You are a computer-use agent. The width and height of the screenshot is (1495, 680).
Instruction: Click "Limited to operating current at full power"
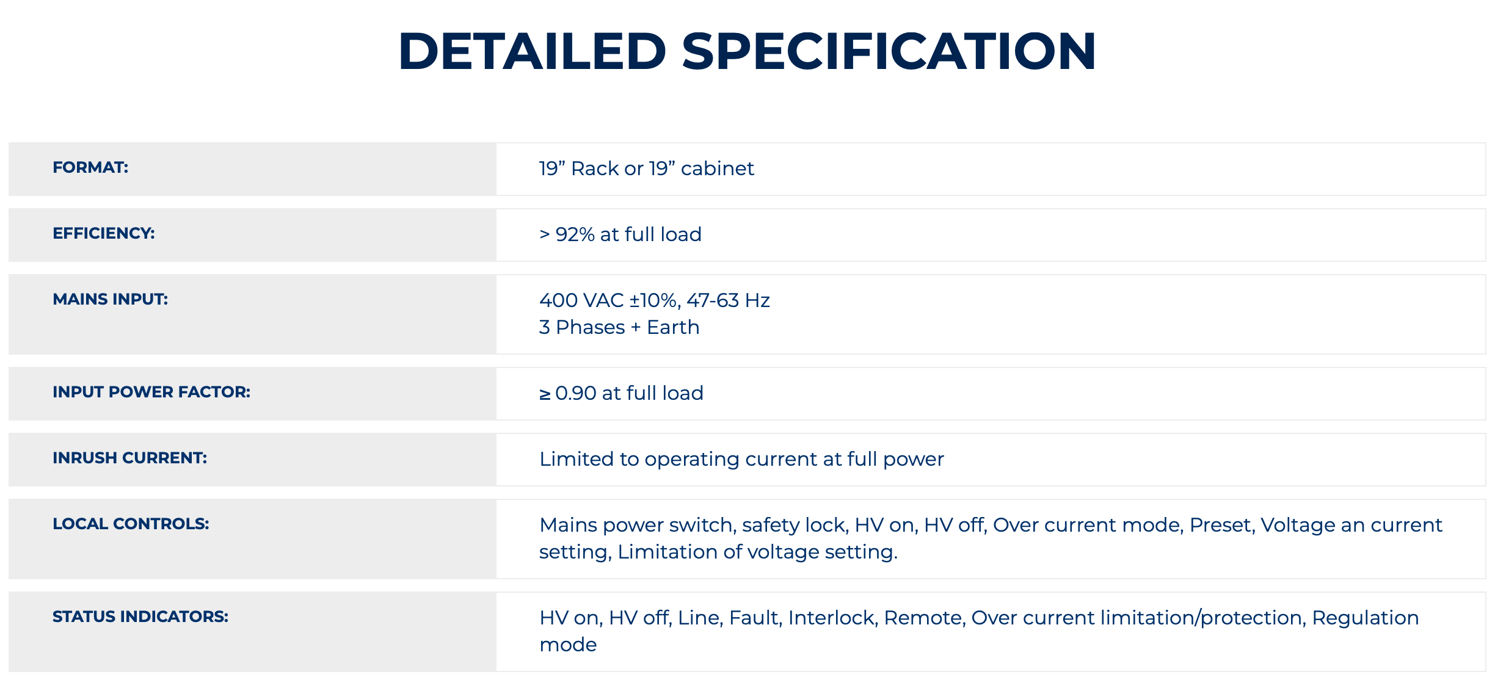(x=741, y=459)
